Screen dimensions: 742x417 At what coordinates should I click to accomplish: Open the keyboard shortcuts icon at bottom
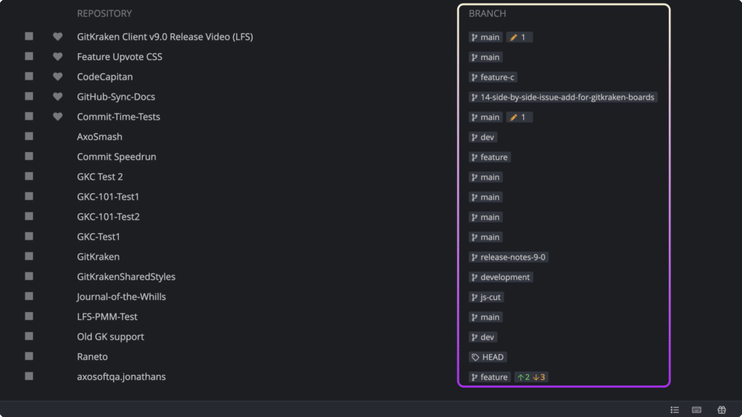[696, 409]
